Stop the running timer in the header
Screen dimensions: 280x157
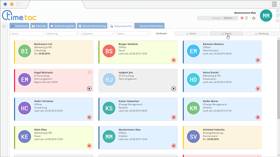click(242, 18)
